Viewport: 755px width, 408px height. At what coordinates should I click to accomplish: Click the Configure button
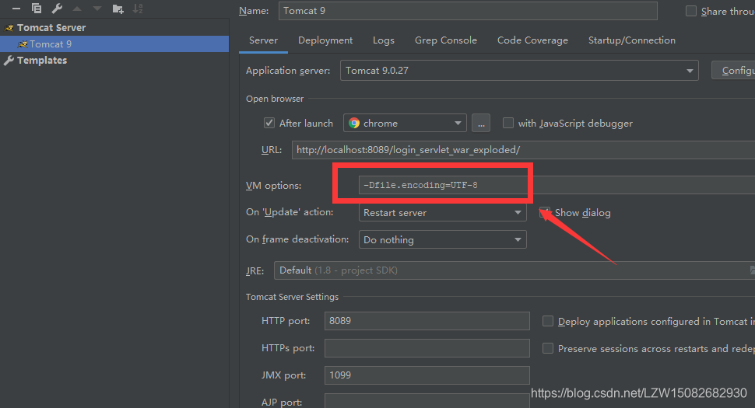point(733,70)
